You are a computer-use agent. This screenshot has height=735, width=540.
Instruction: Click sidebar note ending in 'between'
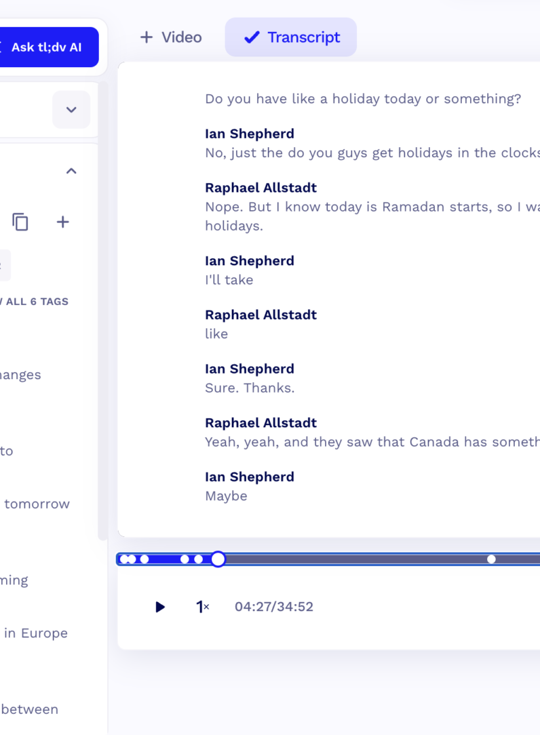29,709
